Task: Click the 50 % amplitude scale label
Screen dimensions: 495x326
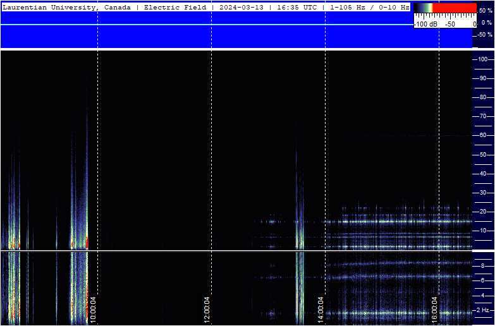Action: pos(485,11)
